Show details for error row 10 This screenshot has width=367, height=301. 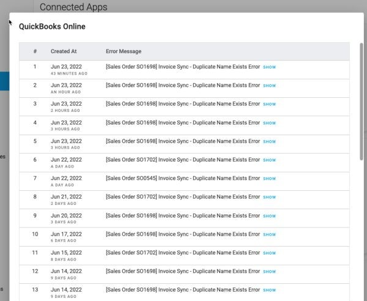point(269,234)
